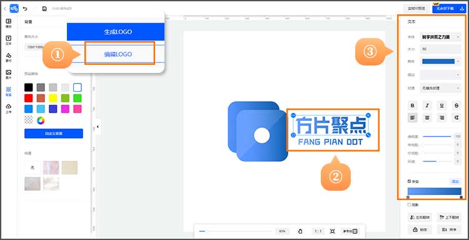The height and width of the screenshot is (240, 469).
Task: Lock the selected element
Action: (x=420, y=229)
